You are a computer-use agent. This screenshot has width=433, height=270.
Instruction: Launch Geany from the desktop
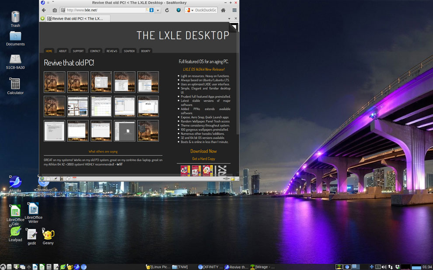point(48,236)
